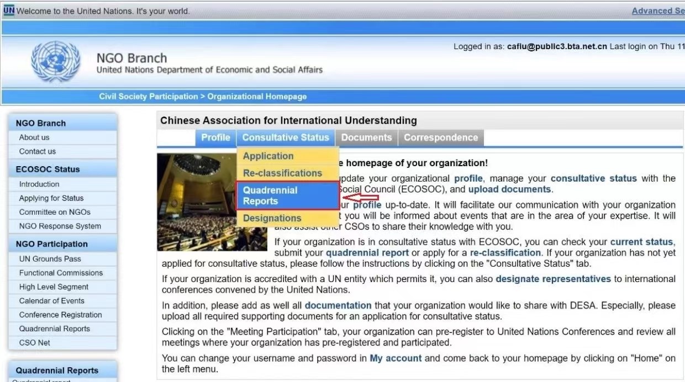Viewport: 685px width, 382px height.
Task: Open the Consultative Status tab
Action: [x=286, y=137]
